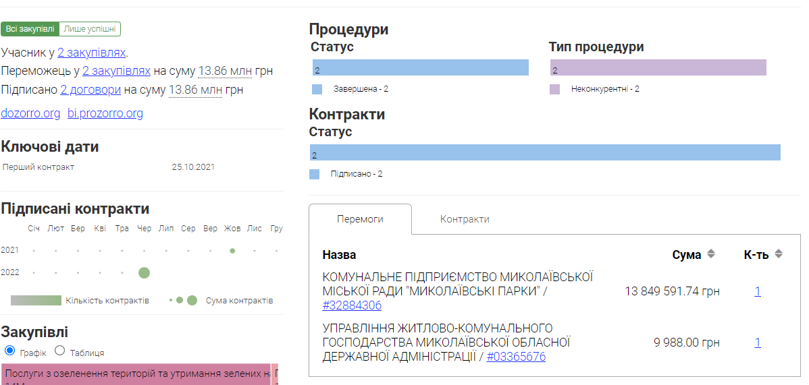Image resolution: width=809 pixels, height=385 pixels.
Task: Click the large June 2022 contract dot
Action: tap(144, 272)
